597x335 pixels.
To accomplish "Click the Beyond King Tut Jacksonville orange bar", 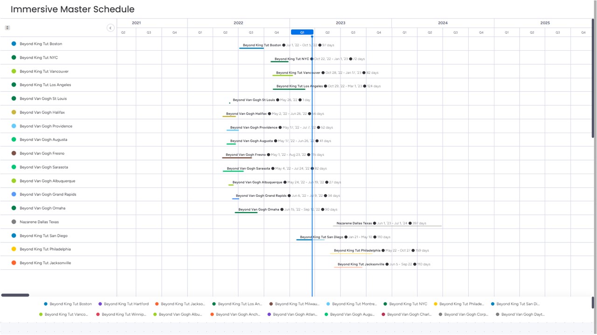I will coord(348,267).
